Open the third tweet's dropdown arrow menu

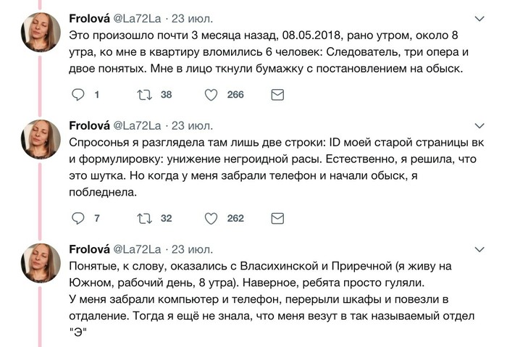[479, 250]
